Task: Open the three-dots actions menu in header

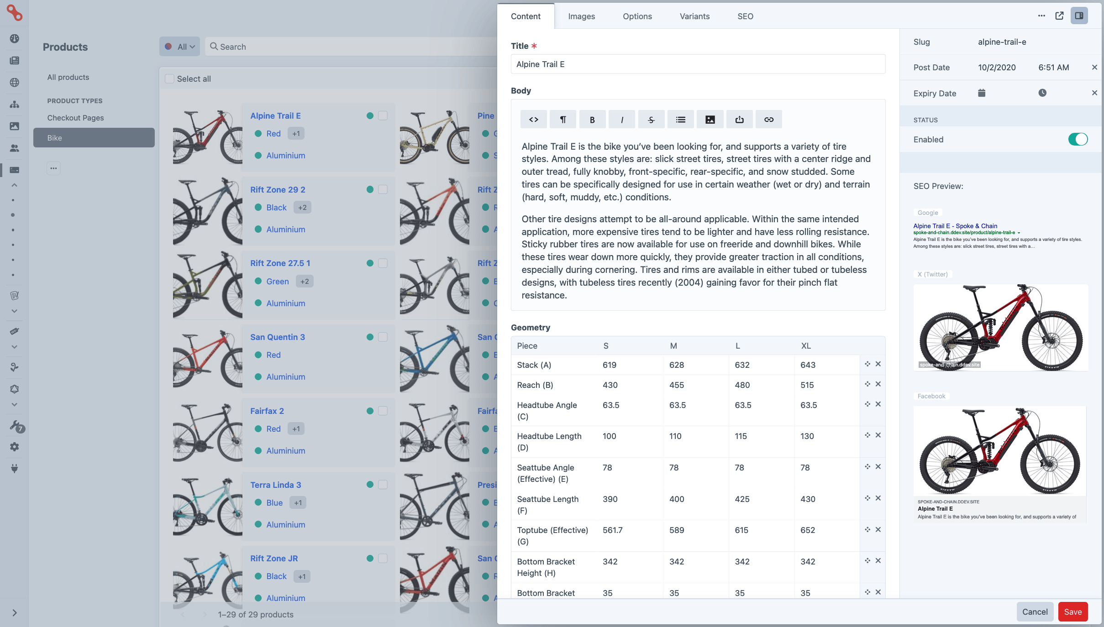Action: pos(1041,16)
